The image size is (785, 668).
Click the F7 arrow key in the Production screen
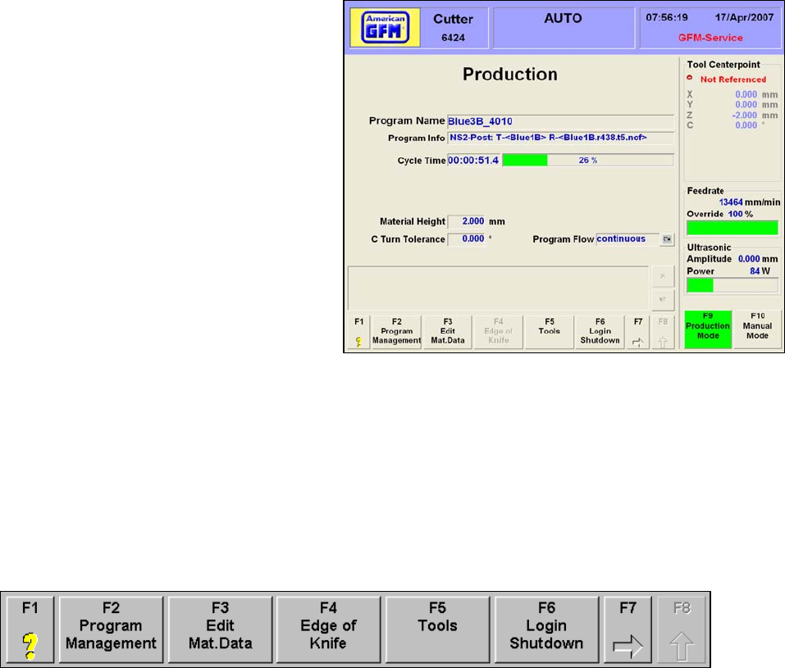point(638,332)
